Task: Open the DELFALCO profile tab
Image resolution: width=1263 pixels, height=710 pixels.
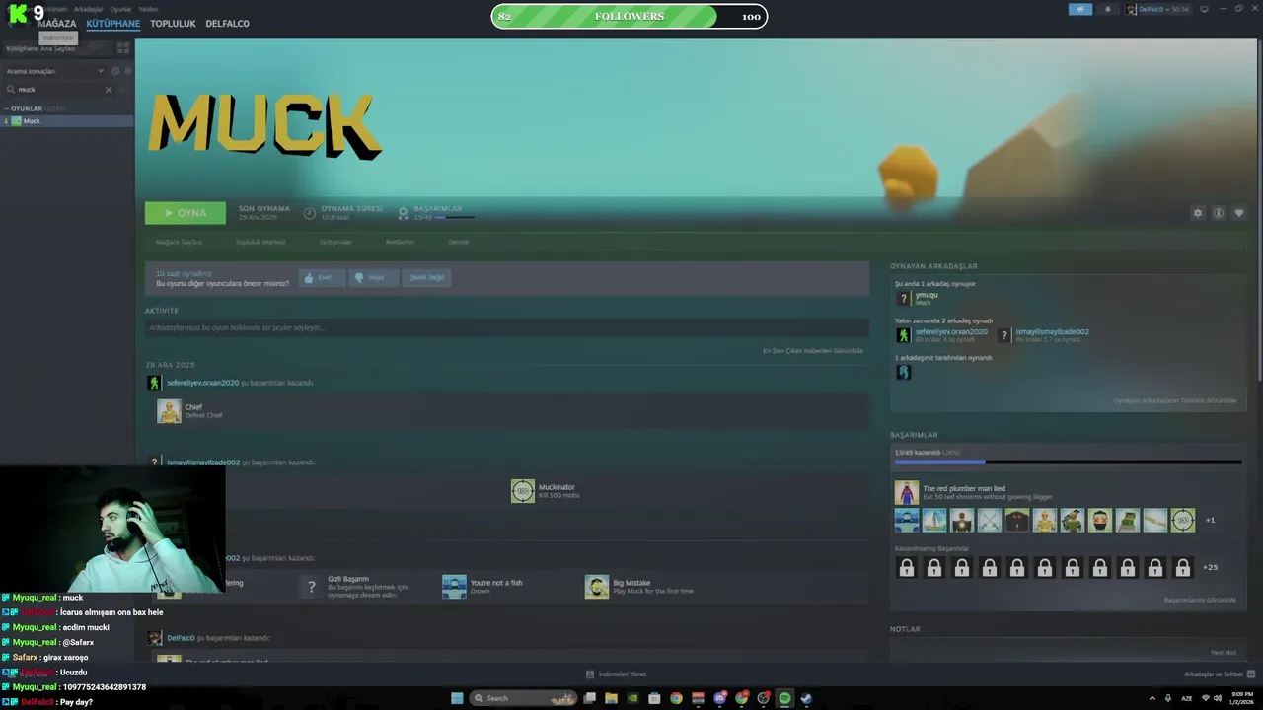Action: (x=227, y=24)
